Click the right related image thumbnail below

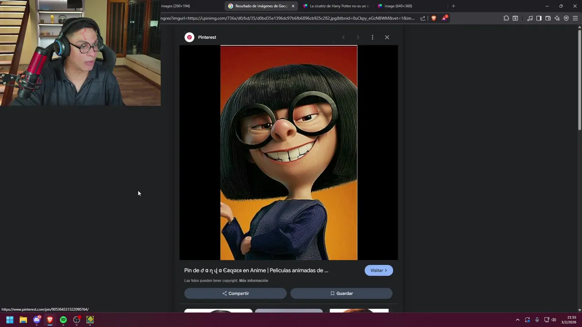pos(359,311)
